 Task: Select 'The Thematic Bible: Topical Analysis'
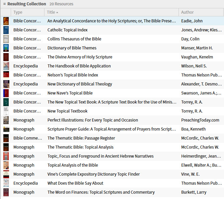(81, 147)
